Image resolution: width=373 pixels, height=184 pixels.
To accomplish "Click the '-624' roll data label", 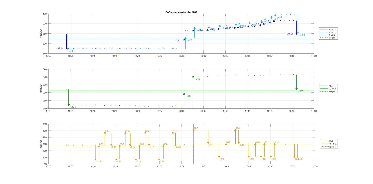I will pyautogui.click(x=222, y=159).
